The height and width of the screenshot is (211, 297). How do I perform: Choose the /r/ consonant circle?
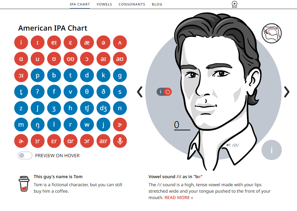coord(70,125)
